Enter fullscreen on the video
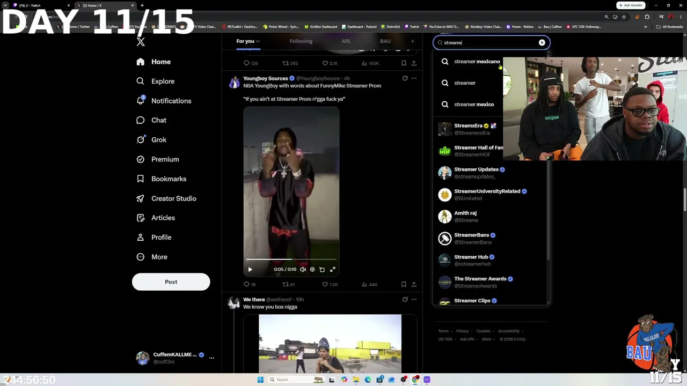 (333, 270)
